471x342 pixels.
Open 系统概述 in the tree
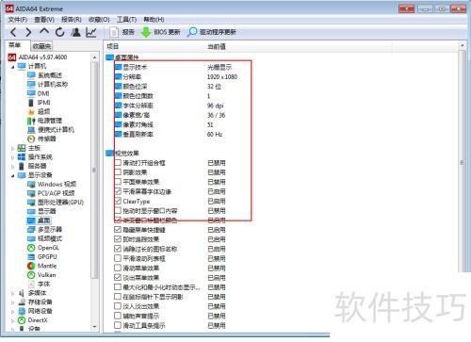[44, 75]
